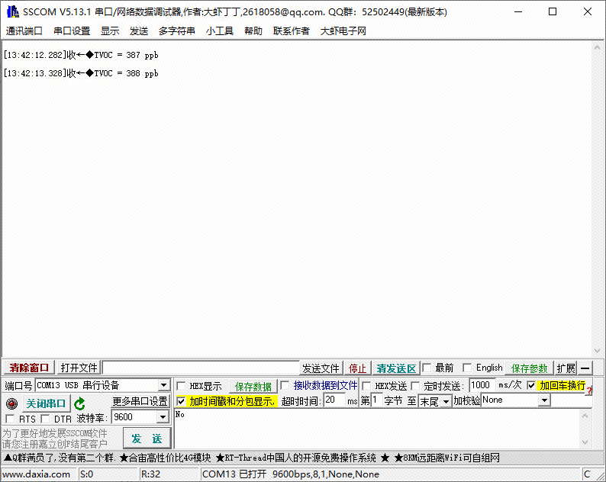The image size is (606, 482).
Task: Open the 大虾电子网 menu
Action: (343, 31)
